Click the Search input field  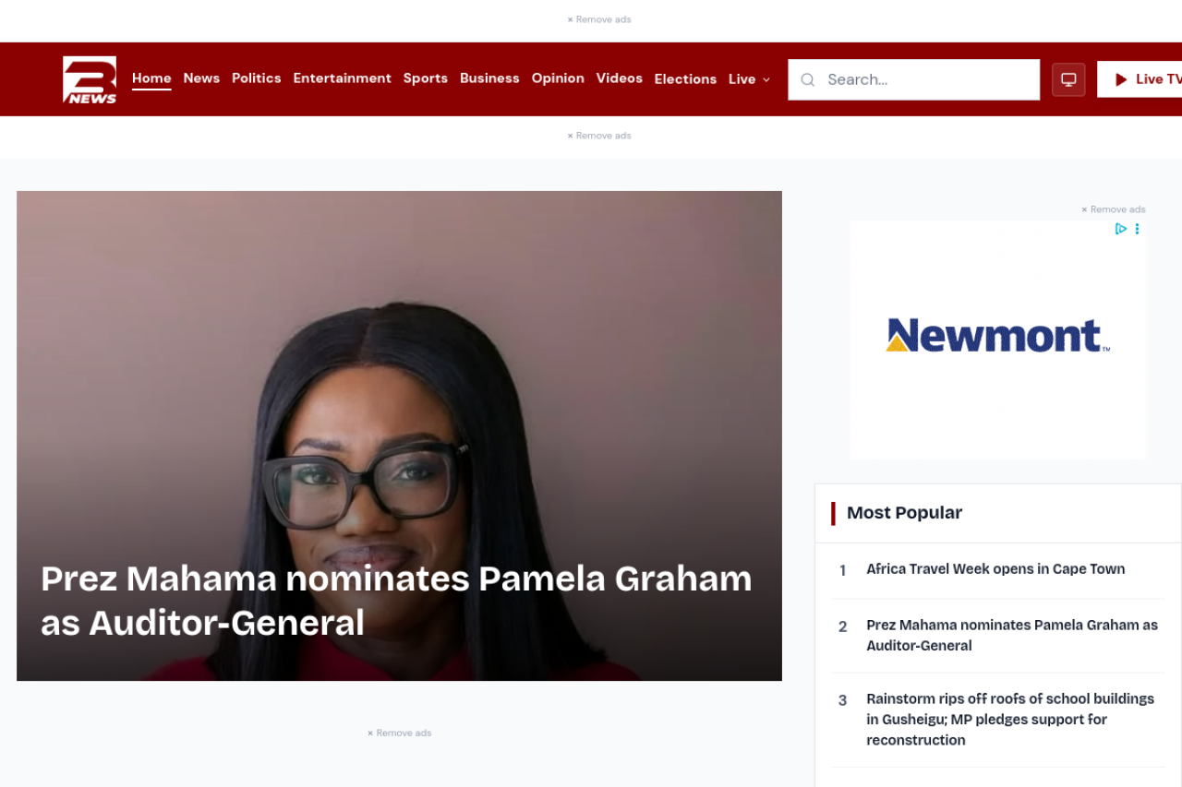(x=914, y=79)
